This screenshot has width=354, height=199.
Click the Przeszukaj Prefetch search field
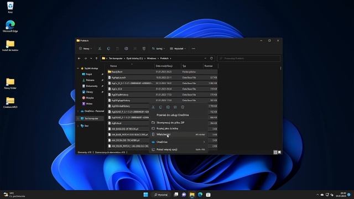click(x=248, y=59)
